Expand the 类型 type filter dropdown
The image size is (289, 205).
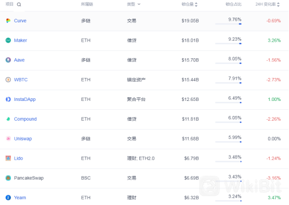click(134, 4)
